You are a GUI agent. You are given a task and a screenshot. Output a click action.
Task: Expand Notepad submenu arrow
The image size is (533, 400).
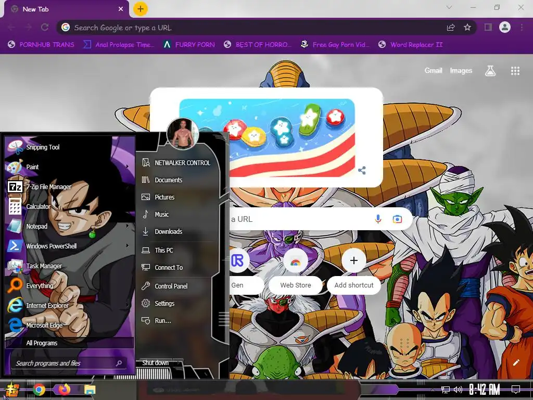[128, 226]
